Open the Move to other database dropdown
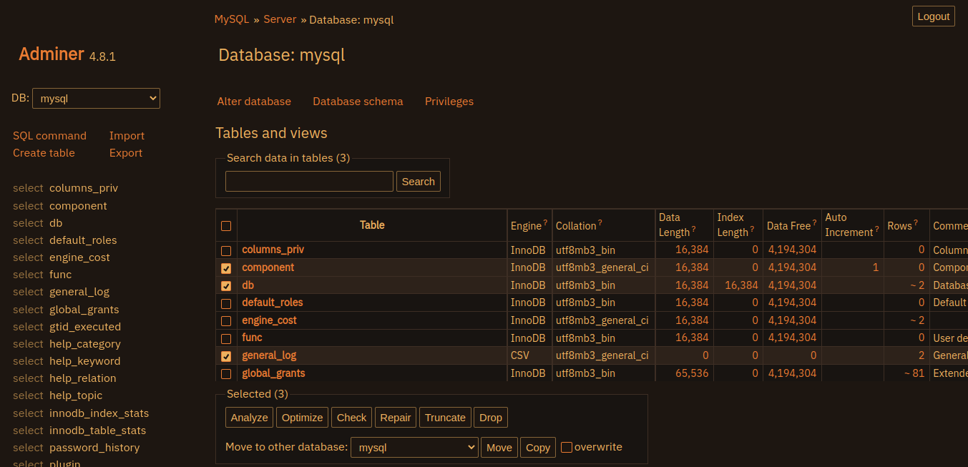The width and height of the screenshot is (968, 467). [x=414, y=447]
